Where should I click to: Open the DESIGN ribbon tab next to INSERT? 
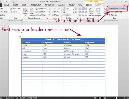click(x=24, y=5)
